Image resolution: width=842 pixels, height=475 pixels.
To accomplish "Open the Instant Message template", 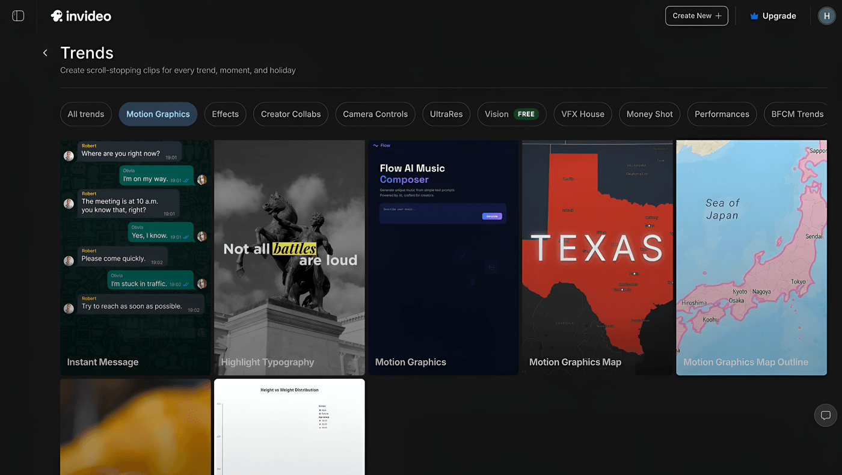I will tap(135, 257).
